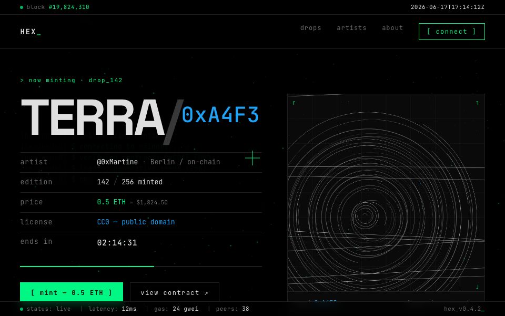Click the Berlin / on-chain text
This screenshot has height=316, width=505.
point(185,162)
